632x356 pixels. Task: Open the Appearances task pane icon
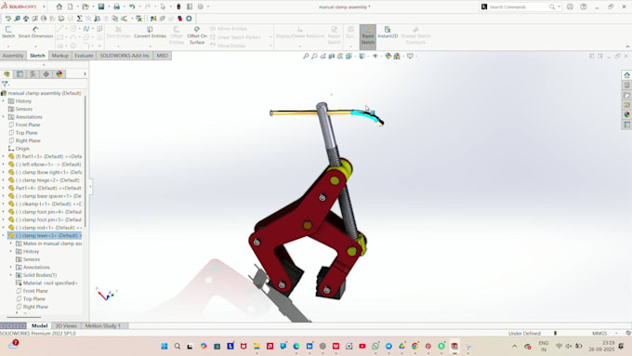[626, 114]
